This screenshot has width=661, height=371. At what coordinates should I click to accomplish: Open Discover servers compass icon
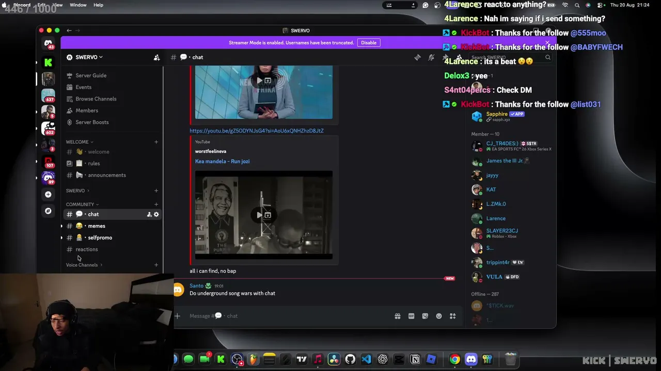coord(48,211)
